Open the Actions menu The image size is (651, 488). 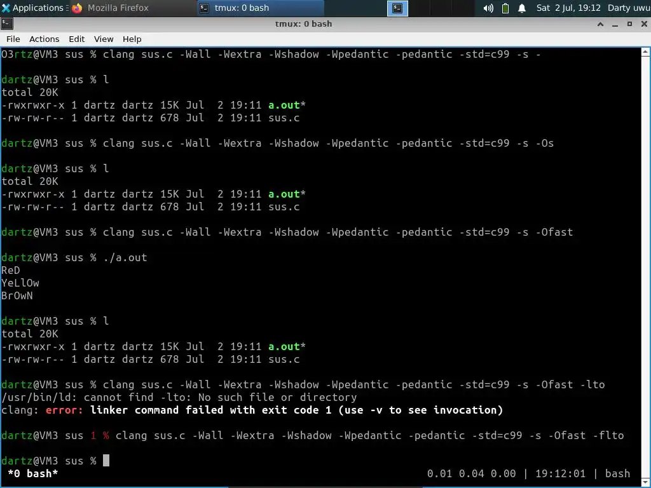point(44,39)
